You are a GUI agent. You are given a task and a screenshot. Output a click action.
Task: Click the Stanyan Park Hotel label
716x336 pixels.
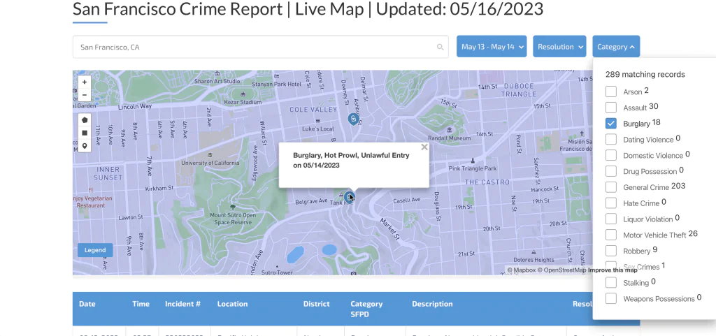(x=277, y=84)
